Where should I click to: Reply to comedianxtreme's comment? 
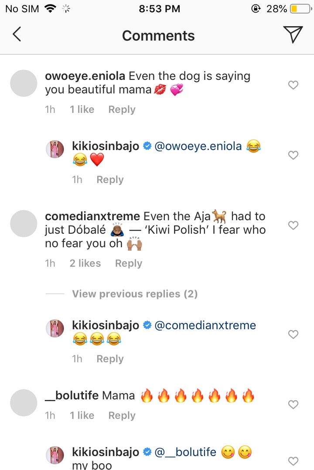tap(128, 263)
